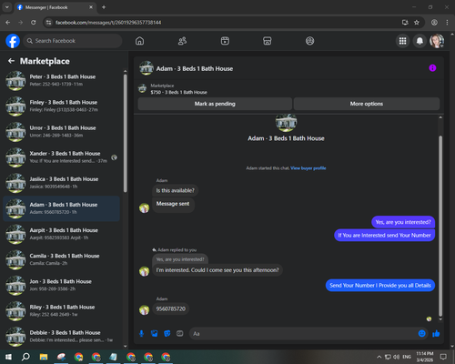Bookmark this page with the star icon
The width and height of the screenshot is (455, 364).
tap(417, 23)
